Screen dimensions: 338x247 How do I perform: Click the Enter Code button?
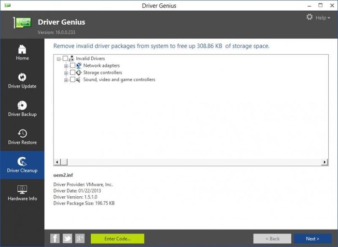(x=117, y=239)
